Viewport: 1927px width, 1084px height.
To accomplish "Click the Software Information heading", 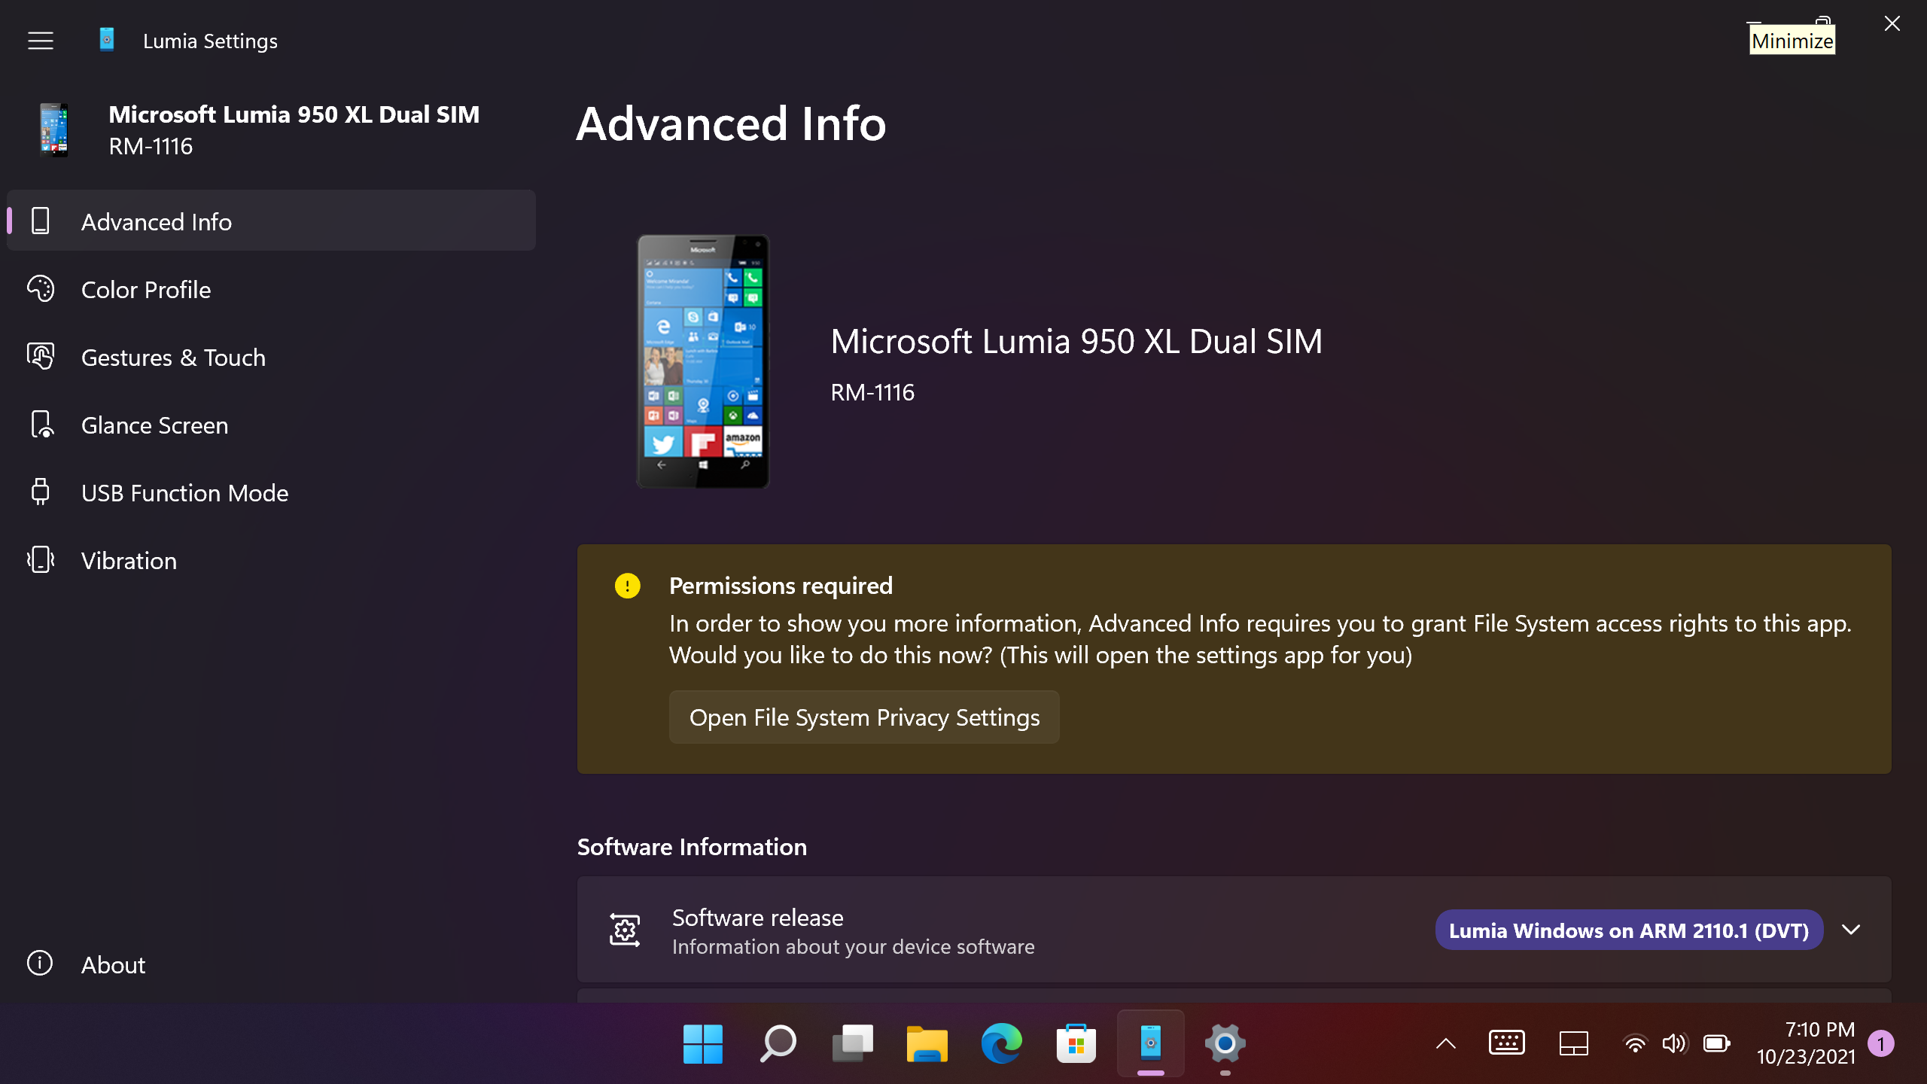I will point(692,847).
